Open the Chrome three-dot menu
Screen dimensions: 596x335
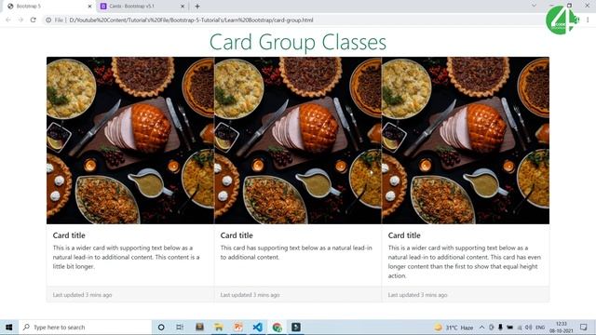tap(588, 20)
